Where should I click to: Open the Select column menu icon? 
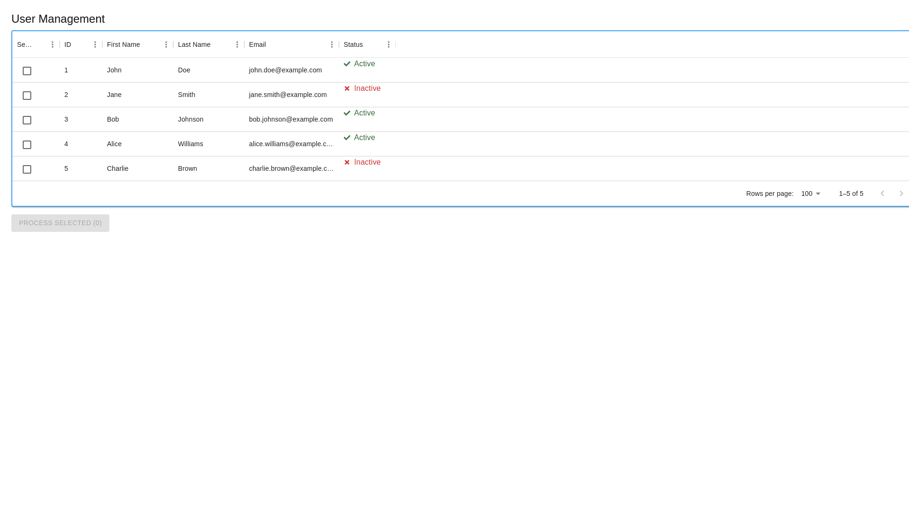click(53, 44)
